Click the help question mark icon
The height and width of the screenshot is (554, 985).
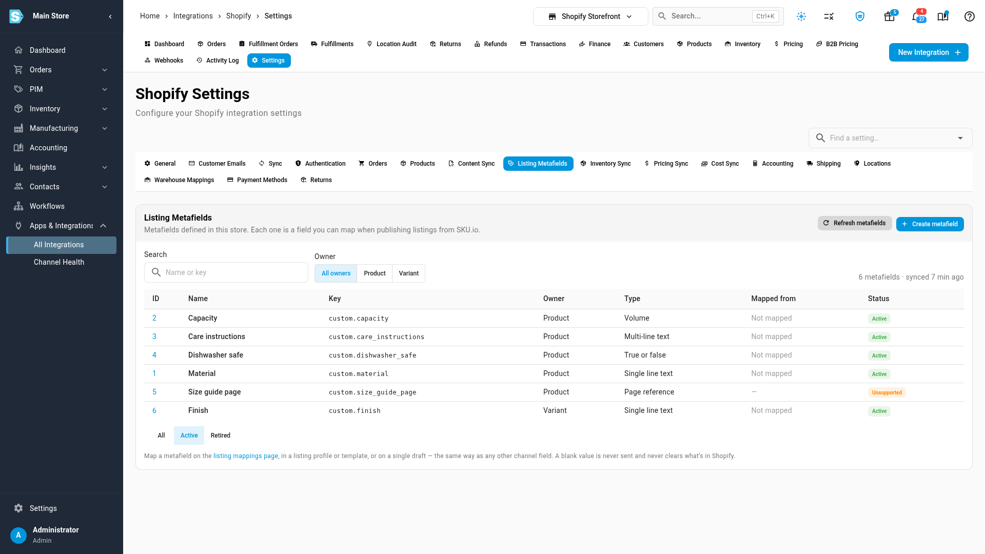point(970,16)
